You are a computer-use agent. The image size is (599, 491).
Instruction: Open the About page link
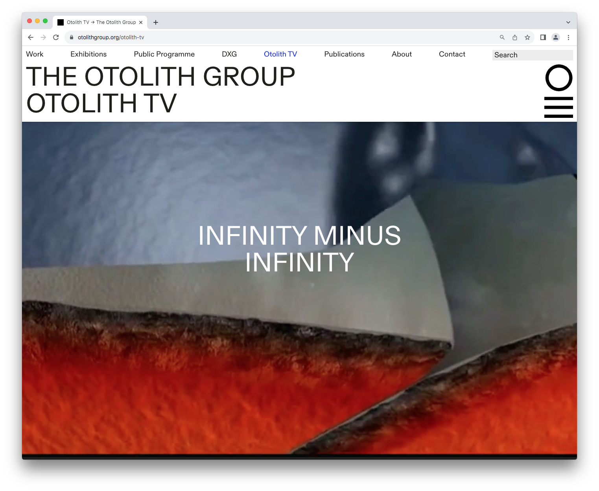tap(402, 54)
